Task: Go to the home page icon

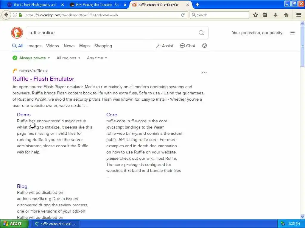Action: tap(286, 15)
